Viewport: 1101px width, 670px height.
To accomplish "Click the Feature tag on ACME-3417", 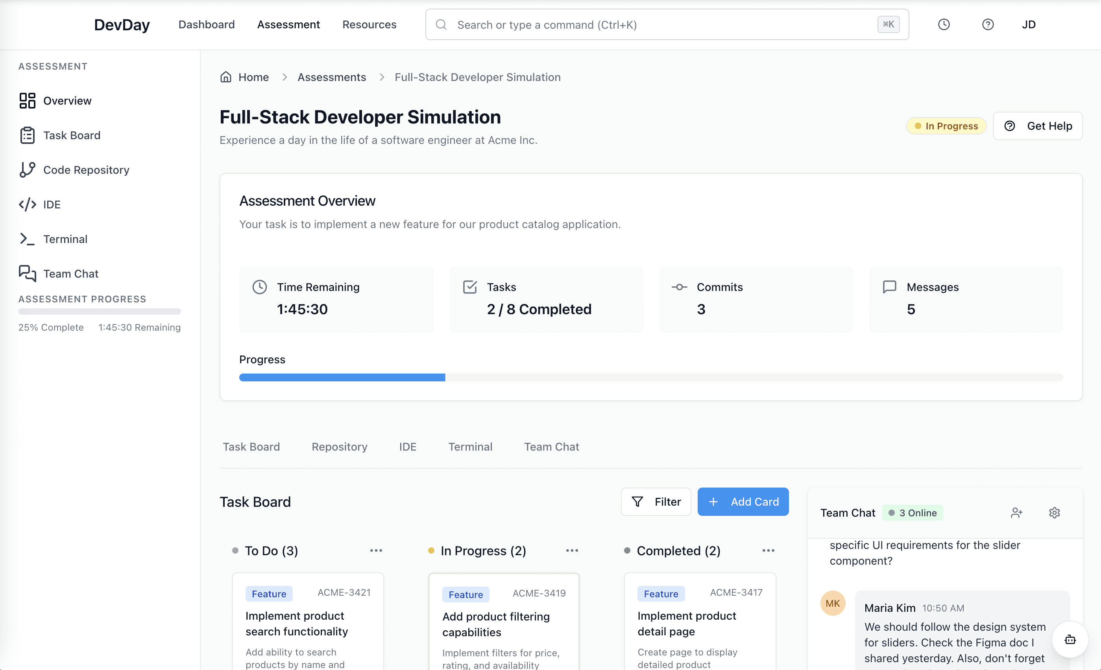I will (661, 594).
